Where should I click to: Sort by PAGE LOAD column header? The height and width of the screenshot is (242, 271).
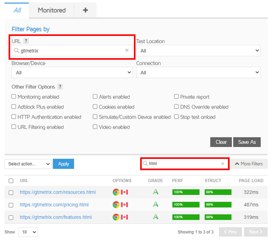[x=251, y=180]
